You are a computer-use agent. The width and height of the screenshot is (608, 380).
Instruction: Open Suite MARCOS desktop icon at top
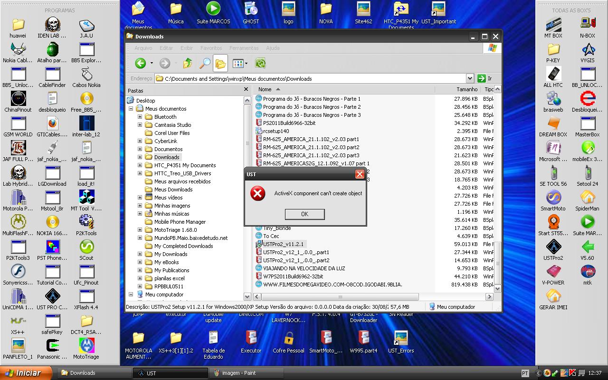pos(213,13)
